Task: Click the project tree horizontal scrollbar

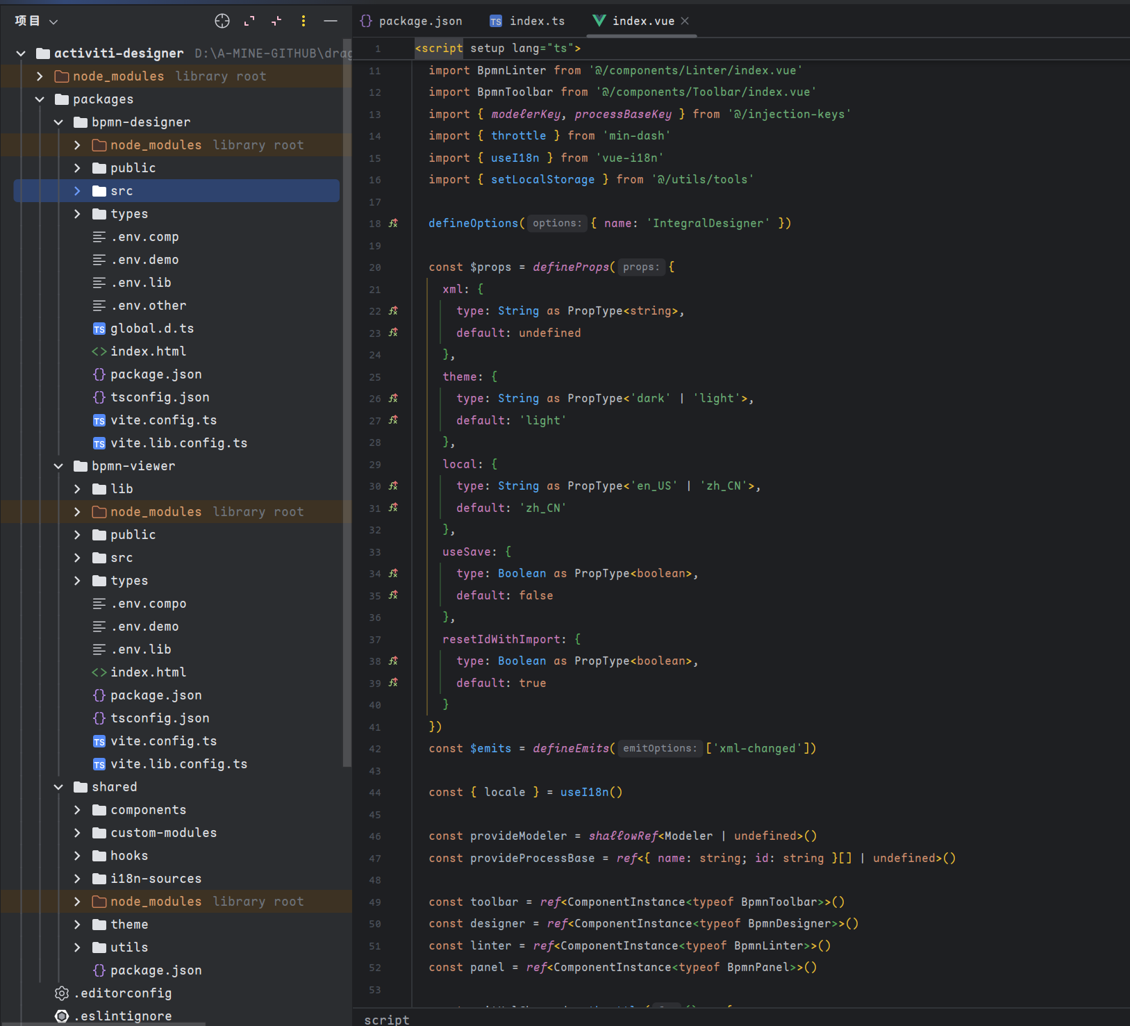Action: [x=103, y=1024]
